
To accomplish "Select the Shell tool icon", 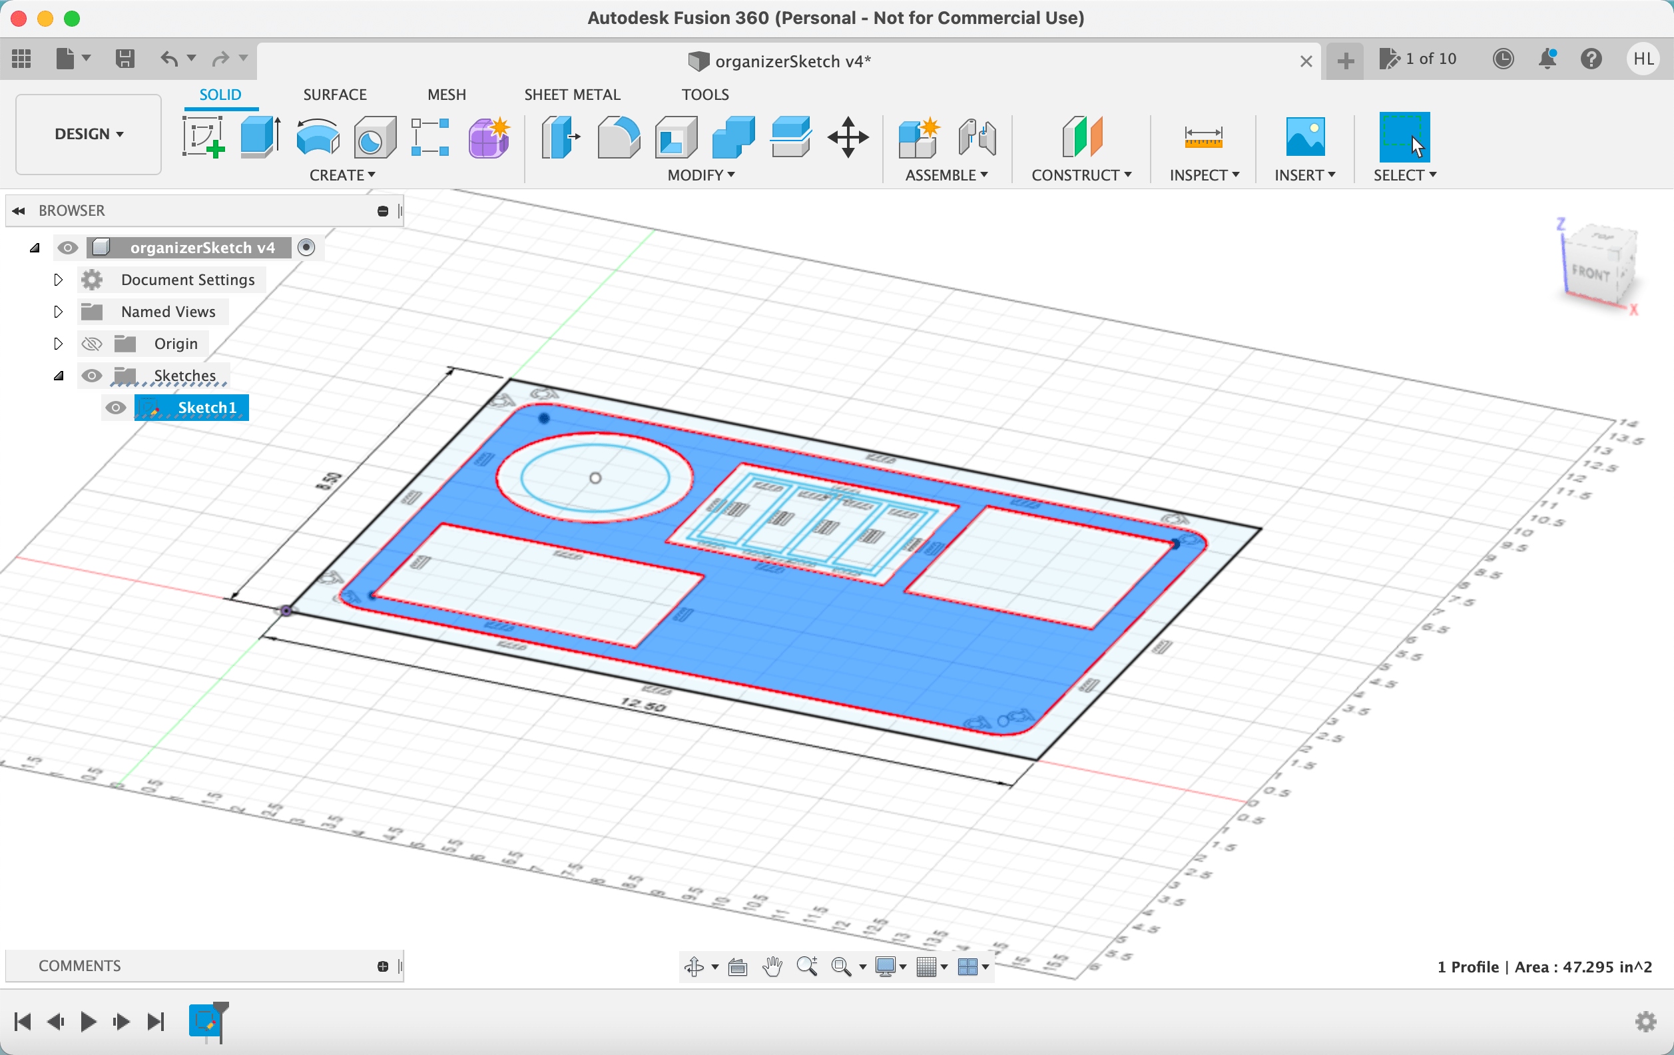I will point(675,137).
